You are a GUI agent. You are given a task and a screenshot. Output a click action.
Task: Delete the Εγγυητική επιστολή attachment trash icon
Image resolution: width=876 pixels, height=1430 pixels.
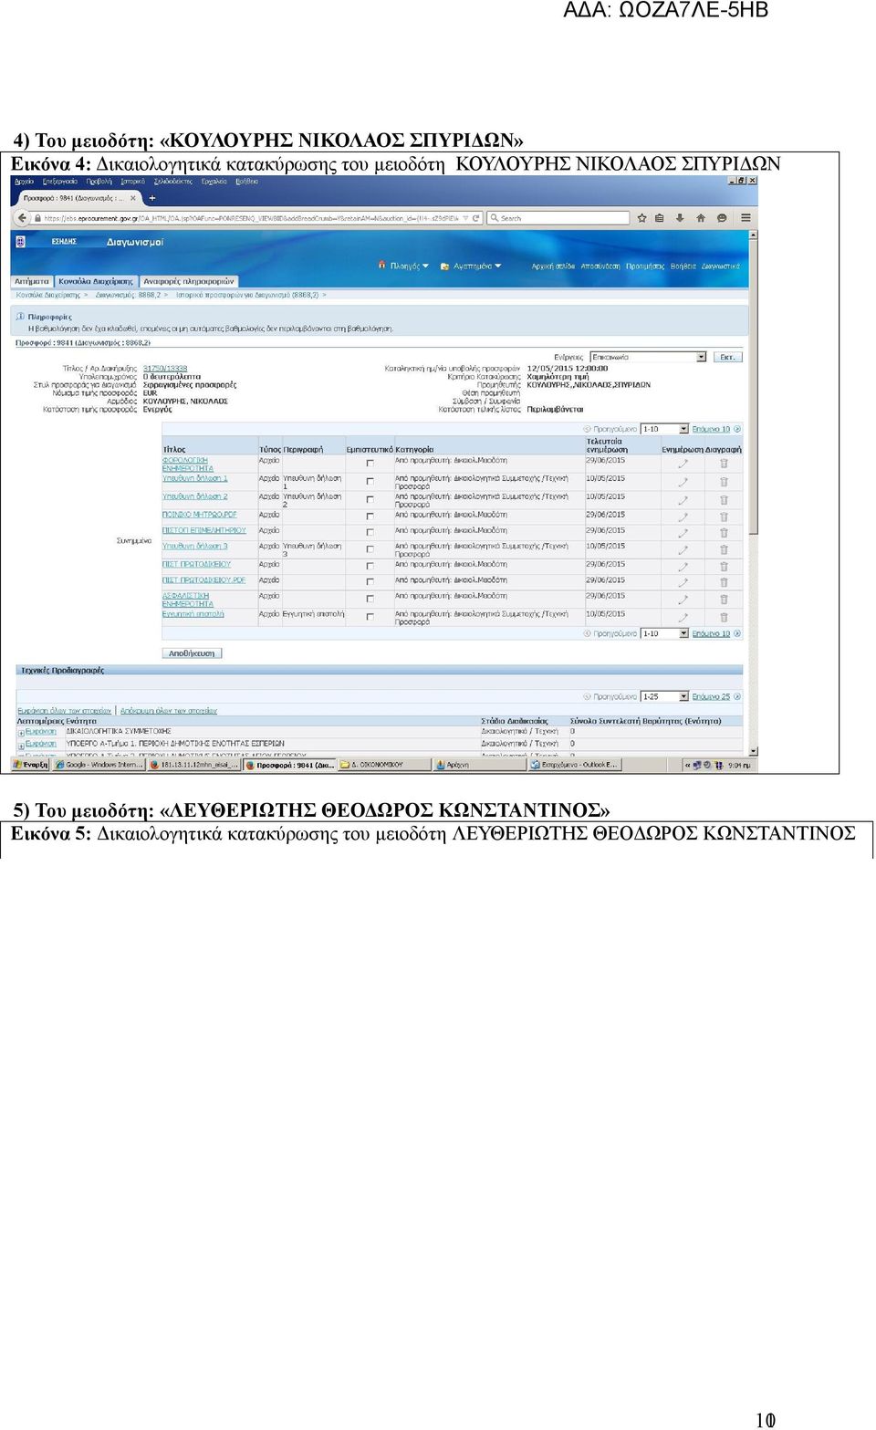[724, 617]
